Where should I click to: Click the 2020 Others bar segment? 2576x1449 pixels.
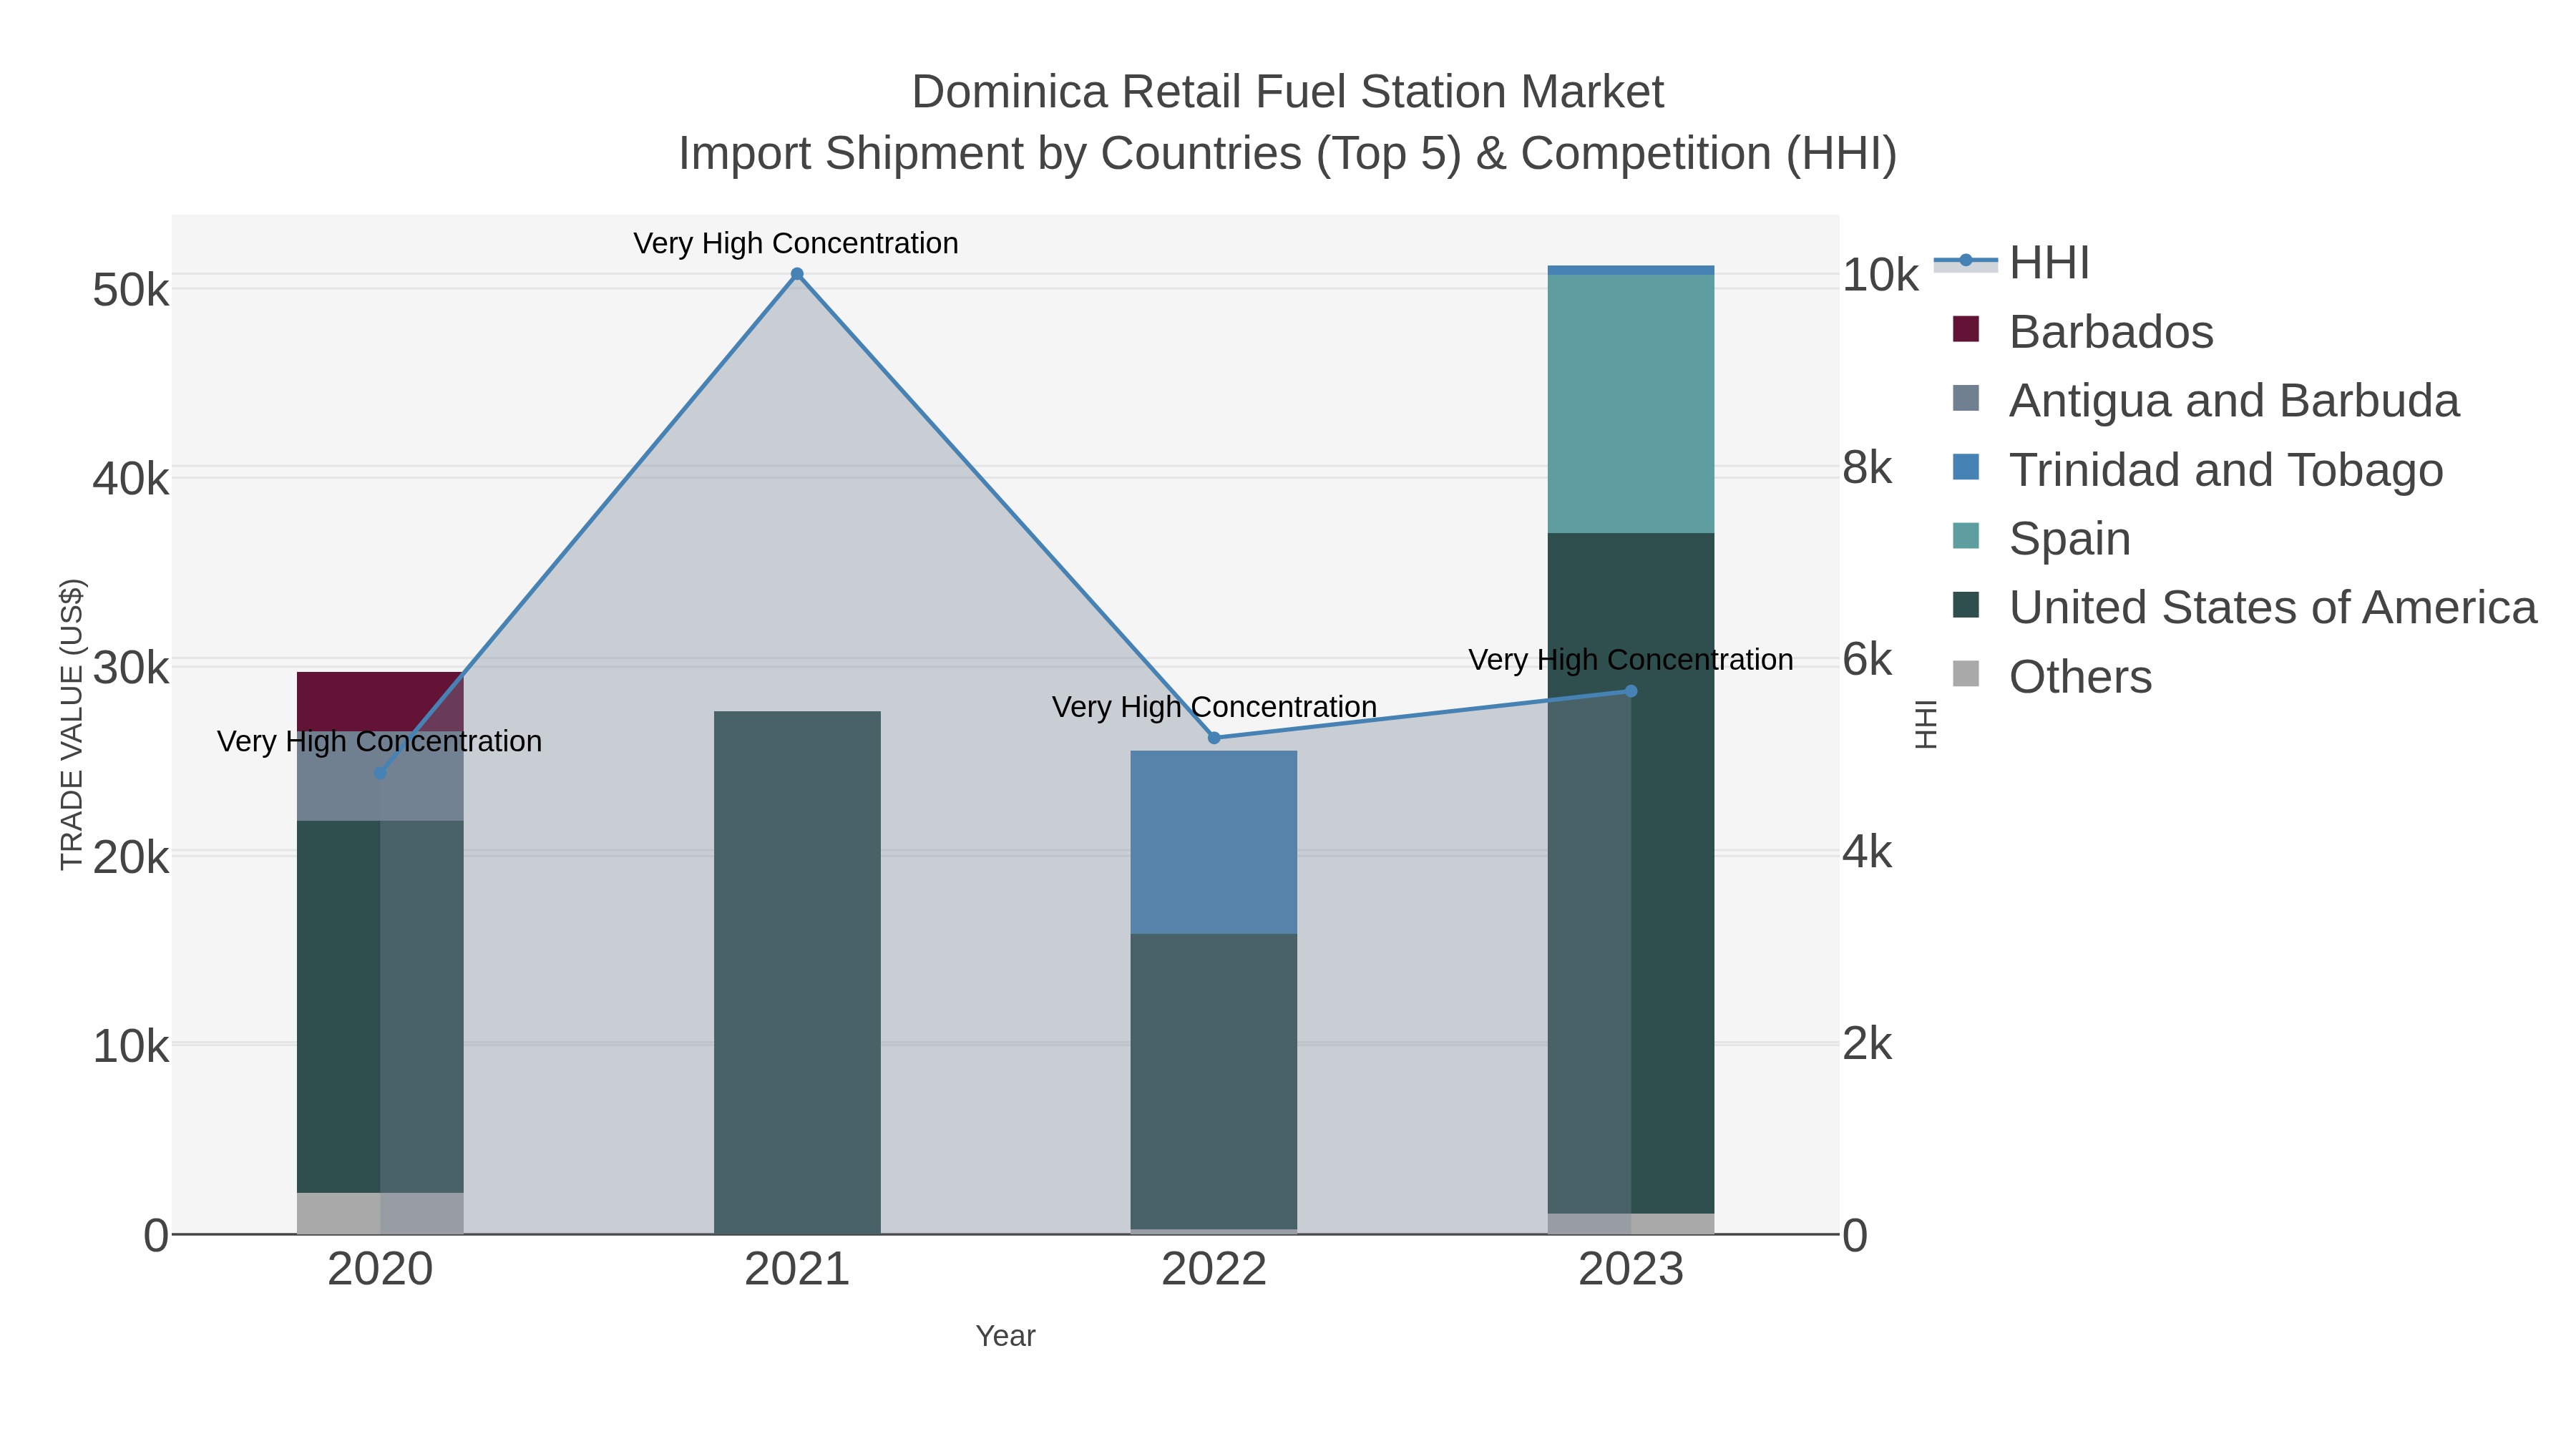(380, 1213)
